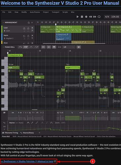Click the Record button in transport

point(86,17)
